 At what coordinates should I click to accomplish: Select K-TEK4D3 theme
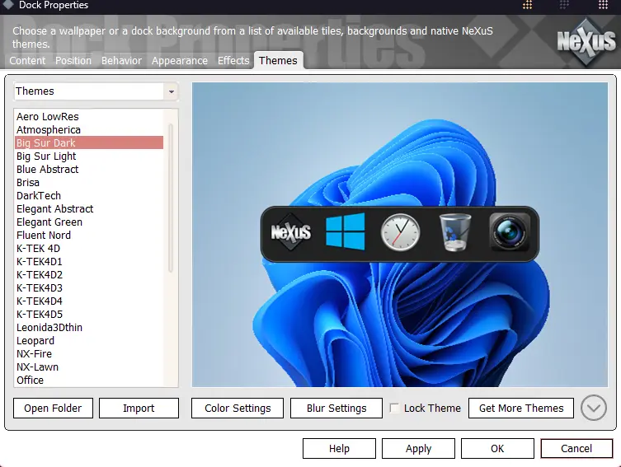[x=89, y=288]
